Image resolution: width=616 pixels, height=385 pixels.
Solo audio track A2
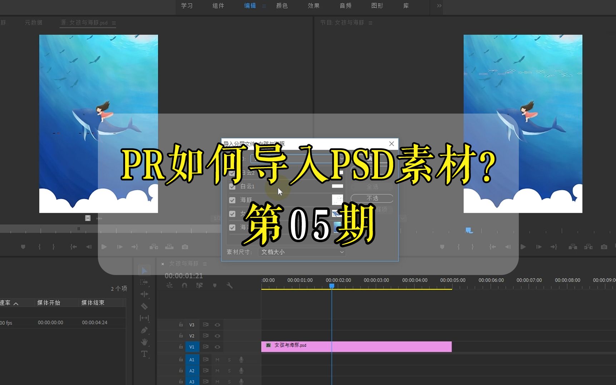(x=229, y=371)
